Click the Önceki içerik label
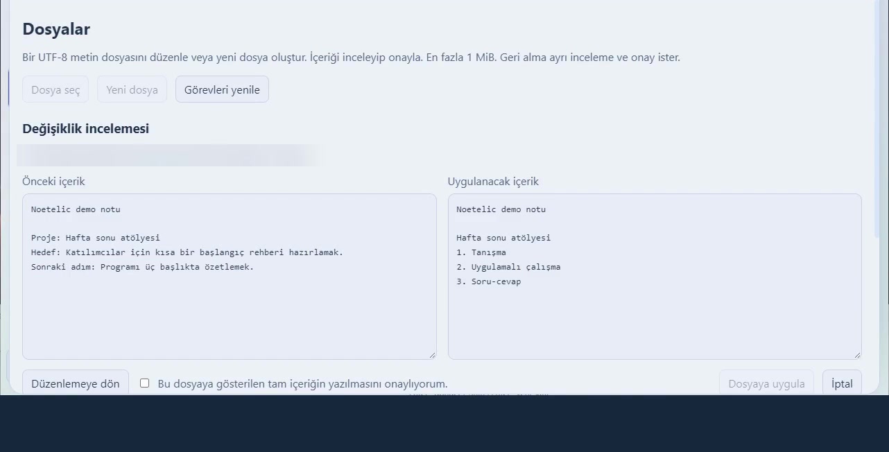 (x=53, y=181)
